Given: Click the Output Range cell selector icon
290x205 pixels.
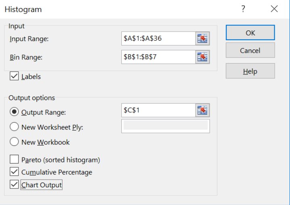Looking at the screenshot, I should pyautogui.click(x=202, y=110).
